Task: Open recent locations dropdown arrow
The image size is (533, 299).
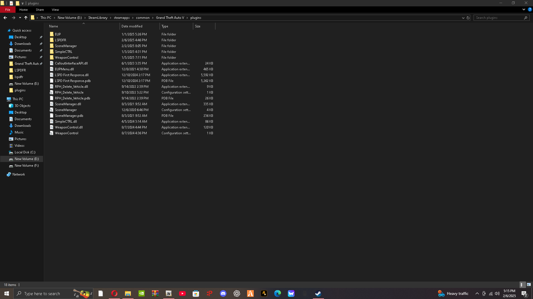Action: tap(20, 18)
